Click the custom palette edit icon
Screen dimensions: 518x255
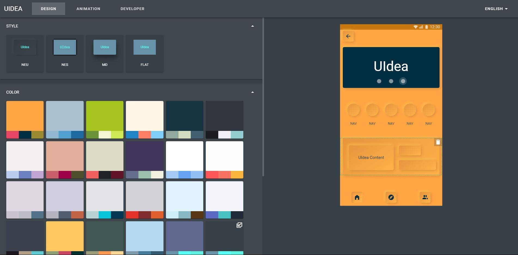[239, 225]
